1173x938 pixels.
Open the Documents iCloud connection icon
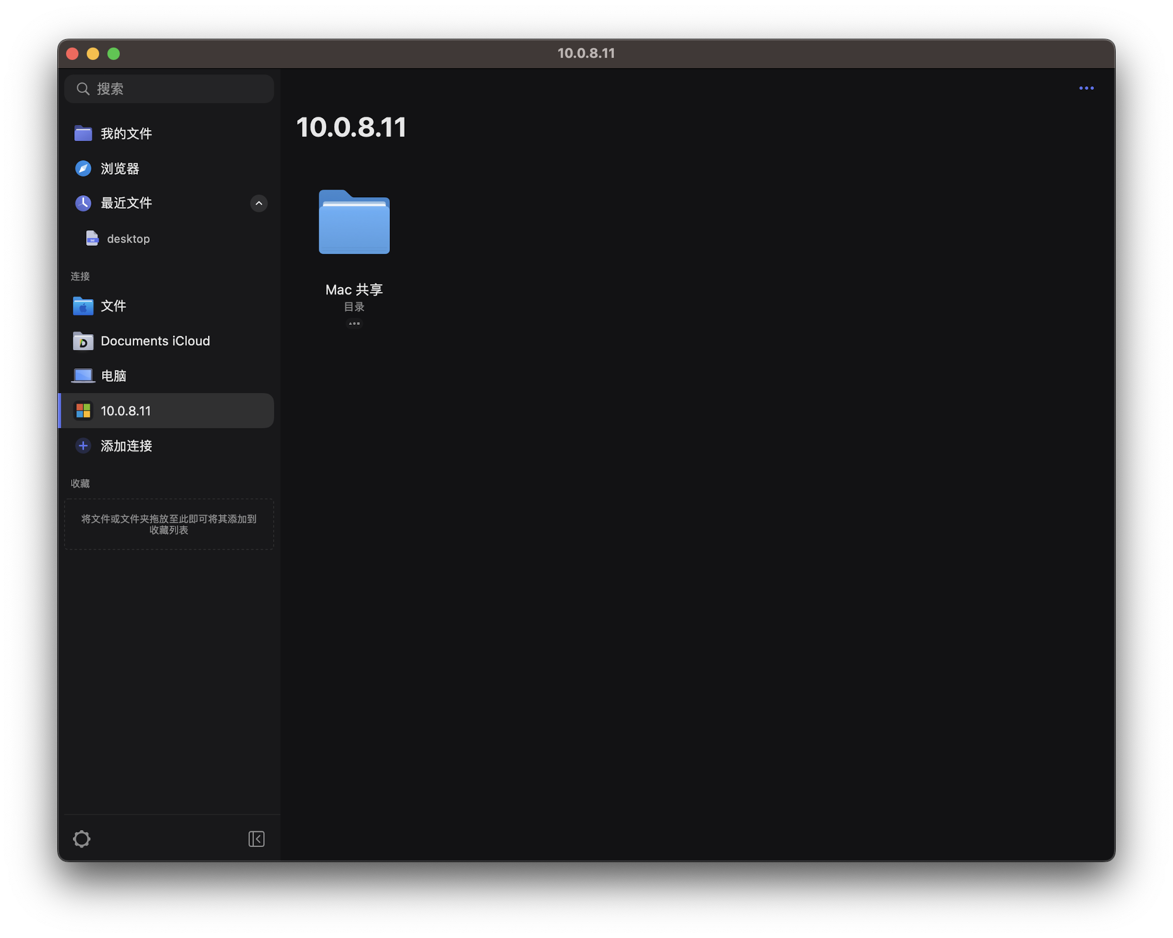(83, 341)
